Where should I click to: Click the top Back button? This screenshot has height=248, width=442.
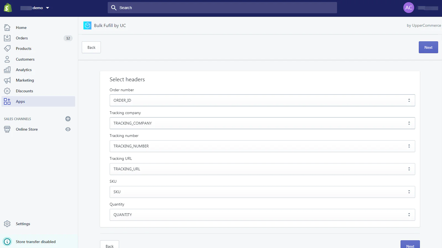[91, 47]
